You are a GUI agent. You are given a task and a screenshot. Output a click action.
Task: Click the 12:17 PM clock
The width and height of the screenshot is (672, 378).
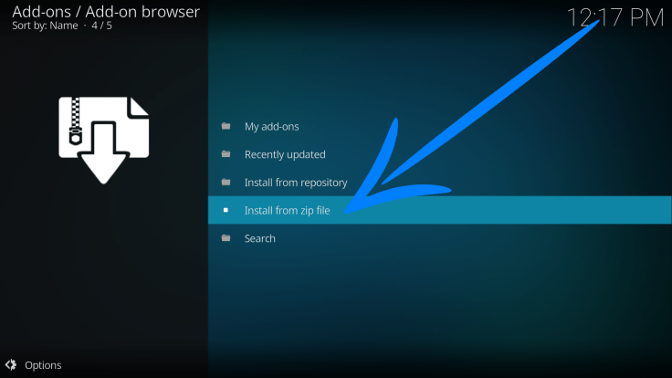coord(614,17)
